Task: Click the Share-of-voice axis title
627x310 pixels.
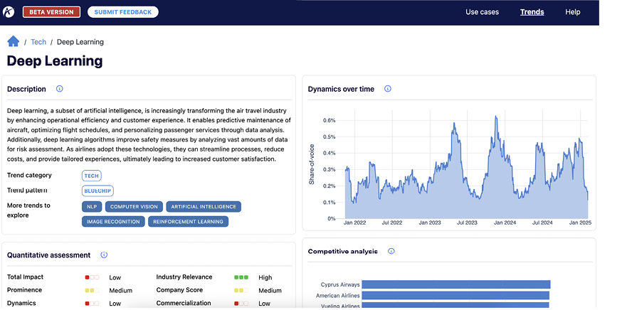Action: [x=312, y=164]
